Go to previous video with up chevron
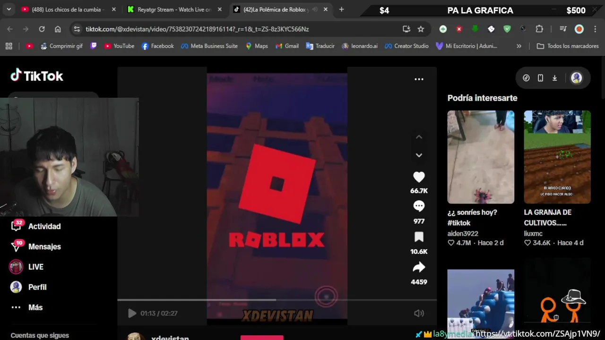The width and height of the screenshot is (605, 340). tap(419, 137)
